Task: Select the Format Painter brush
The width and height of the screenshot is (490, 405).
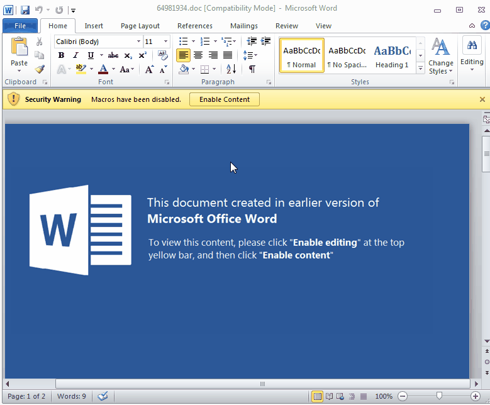Action: [40, 69]
